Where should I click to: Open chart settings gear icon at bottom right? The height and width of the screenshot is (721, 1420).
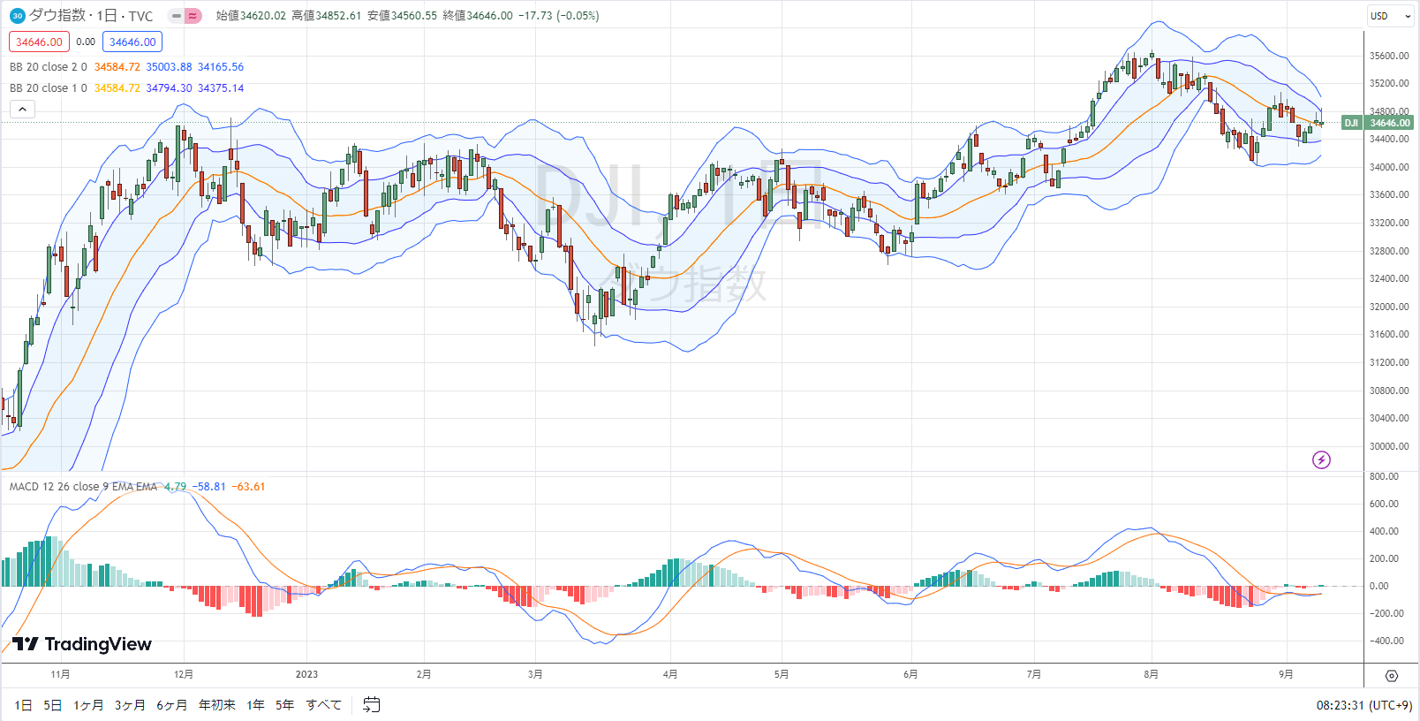[1392, 676]
